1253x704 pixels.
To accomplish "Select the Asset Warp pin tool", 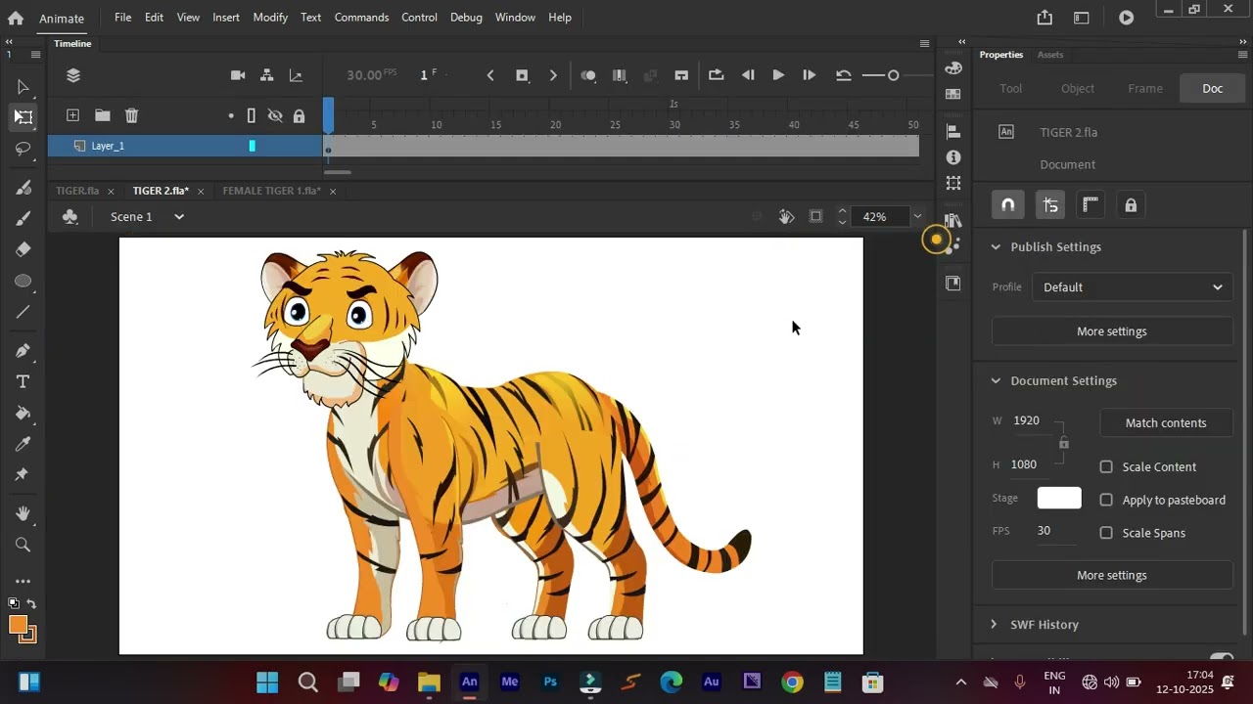I will click(x=23, y=474).
